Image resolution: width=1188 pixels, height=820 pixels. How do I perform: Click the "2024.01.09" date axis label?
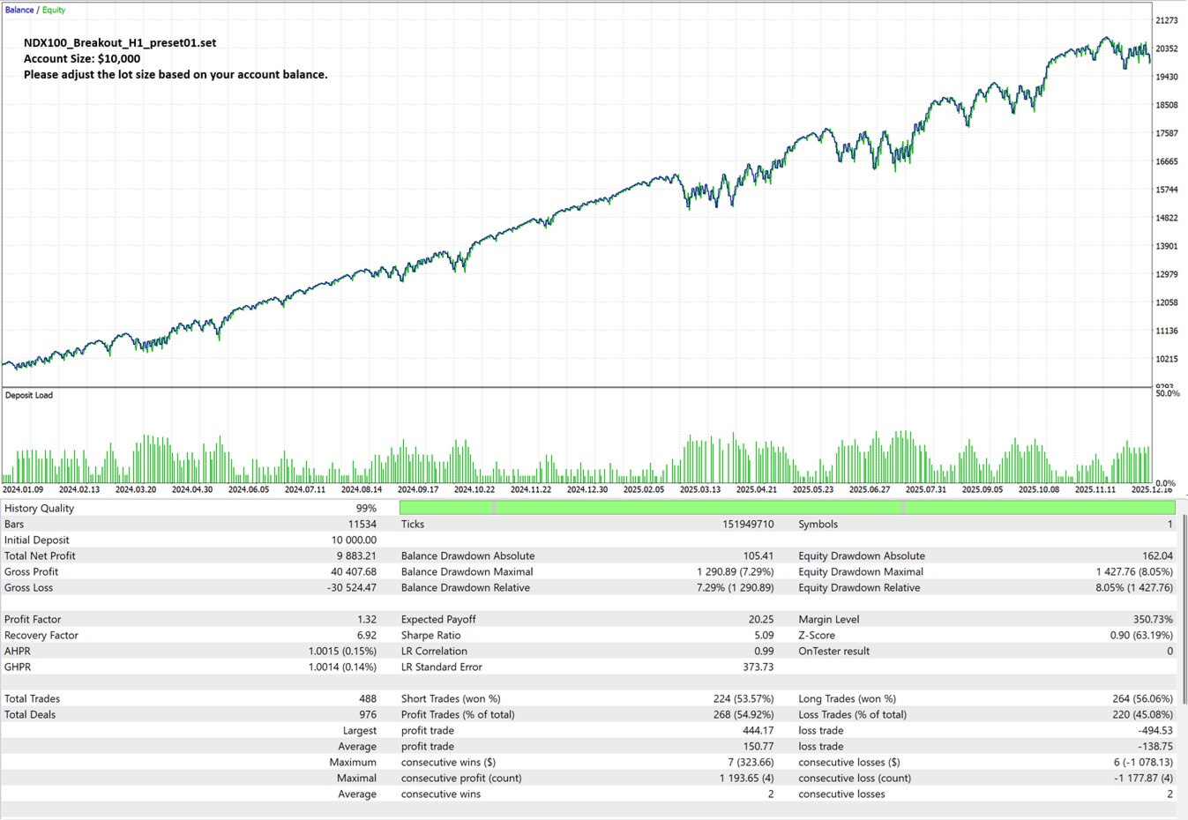coord(23,489)
